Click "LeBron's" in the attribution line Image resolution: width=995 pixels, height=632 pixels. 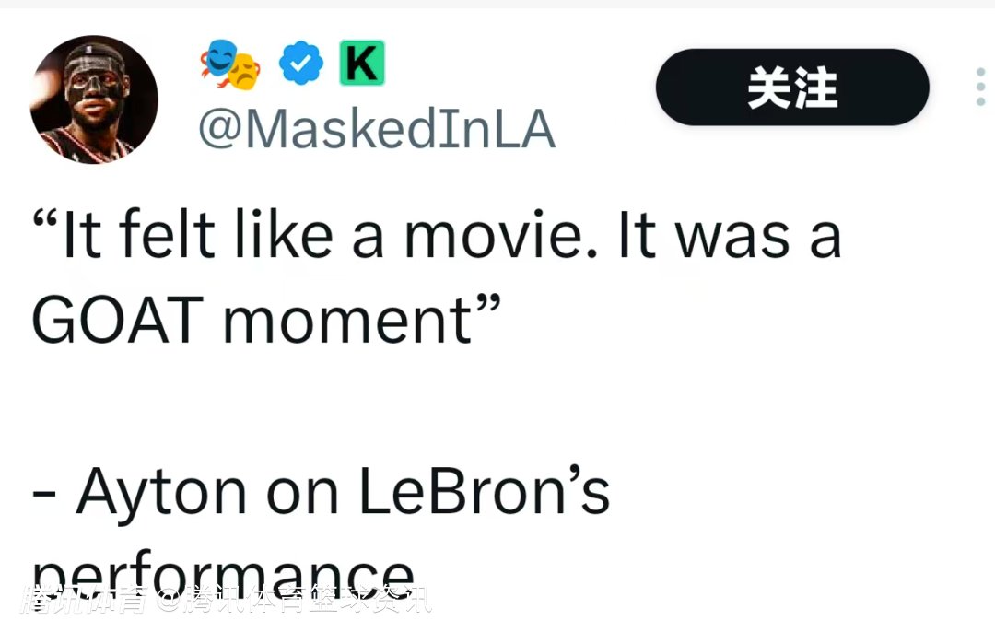tap(484, 492)
